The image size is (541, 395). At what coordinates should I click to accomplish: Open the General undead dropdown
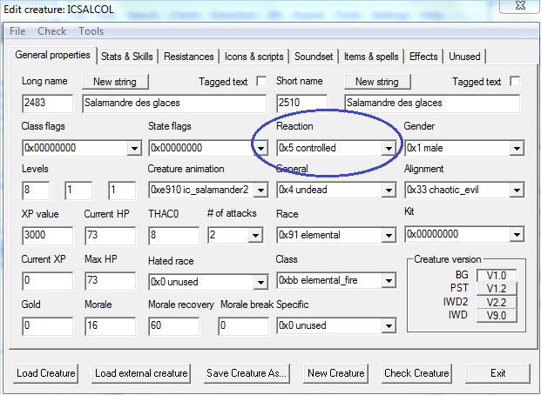tap(389, 190)
